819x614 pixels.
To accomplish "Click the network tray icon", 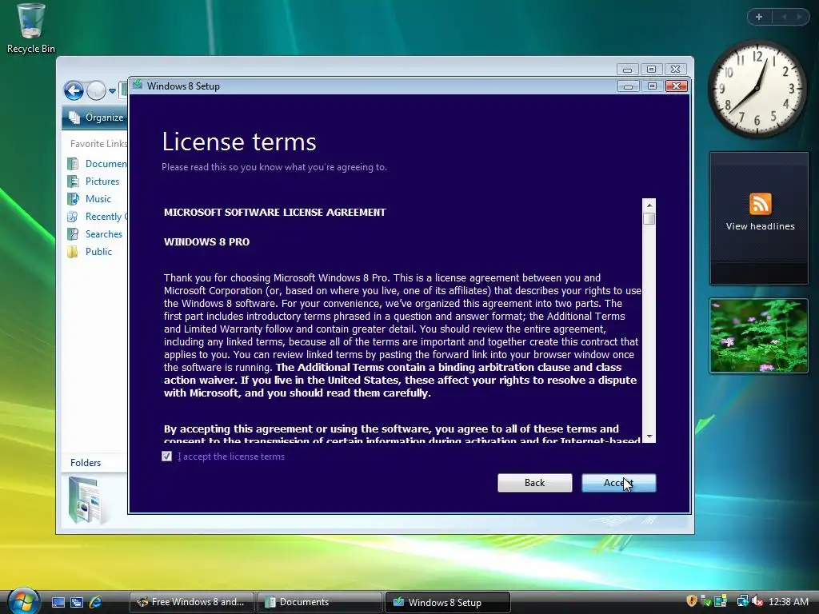I will (742, 601).
